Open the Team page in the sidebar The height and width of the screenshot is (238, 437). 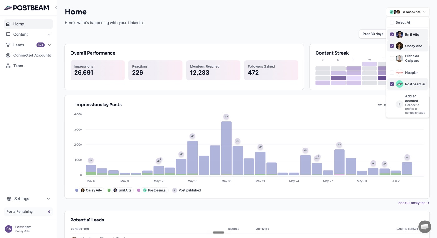[x=28, y=66]
